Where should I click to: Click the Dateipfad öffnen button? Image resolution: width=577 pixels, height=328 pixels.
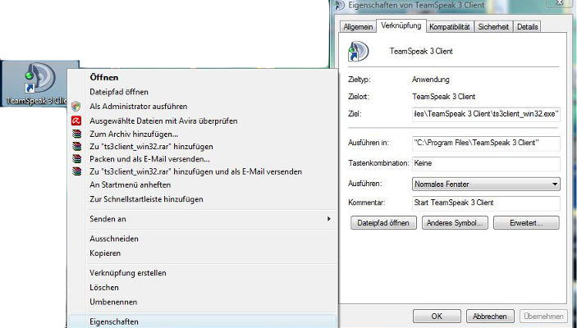[383, 223]
